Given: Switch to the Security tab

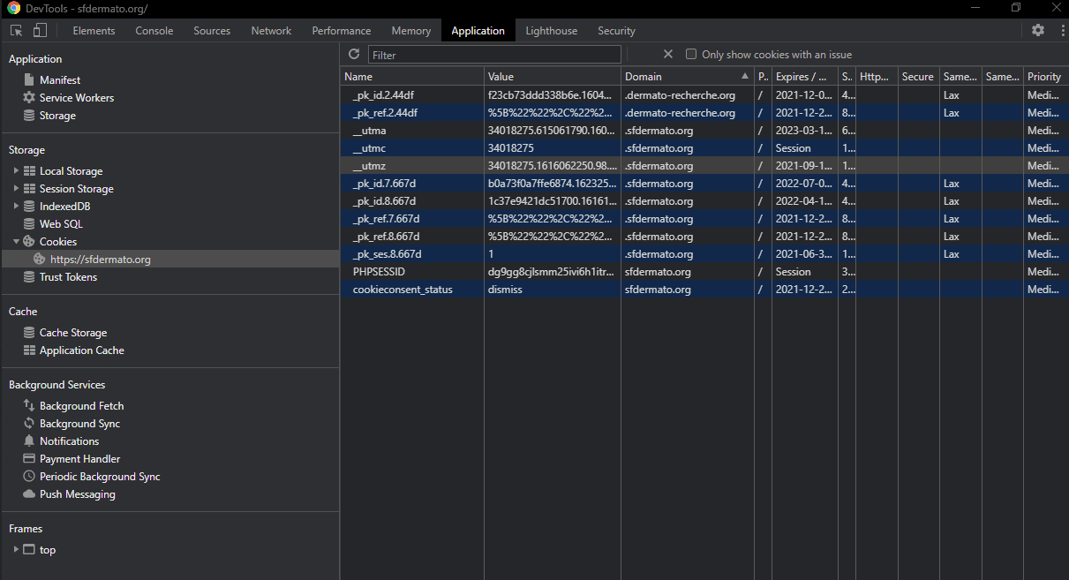Looking at the screenshot, I should 616,30.
